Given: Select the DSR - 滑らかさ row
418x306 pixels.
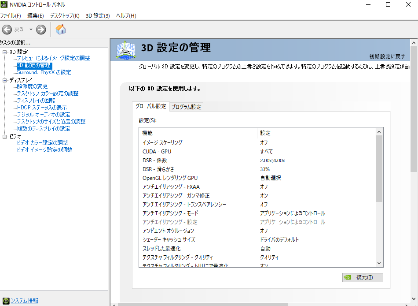Looking at the screenshot, I should click(257, 169).
